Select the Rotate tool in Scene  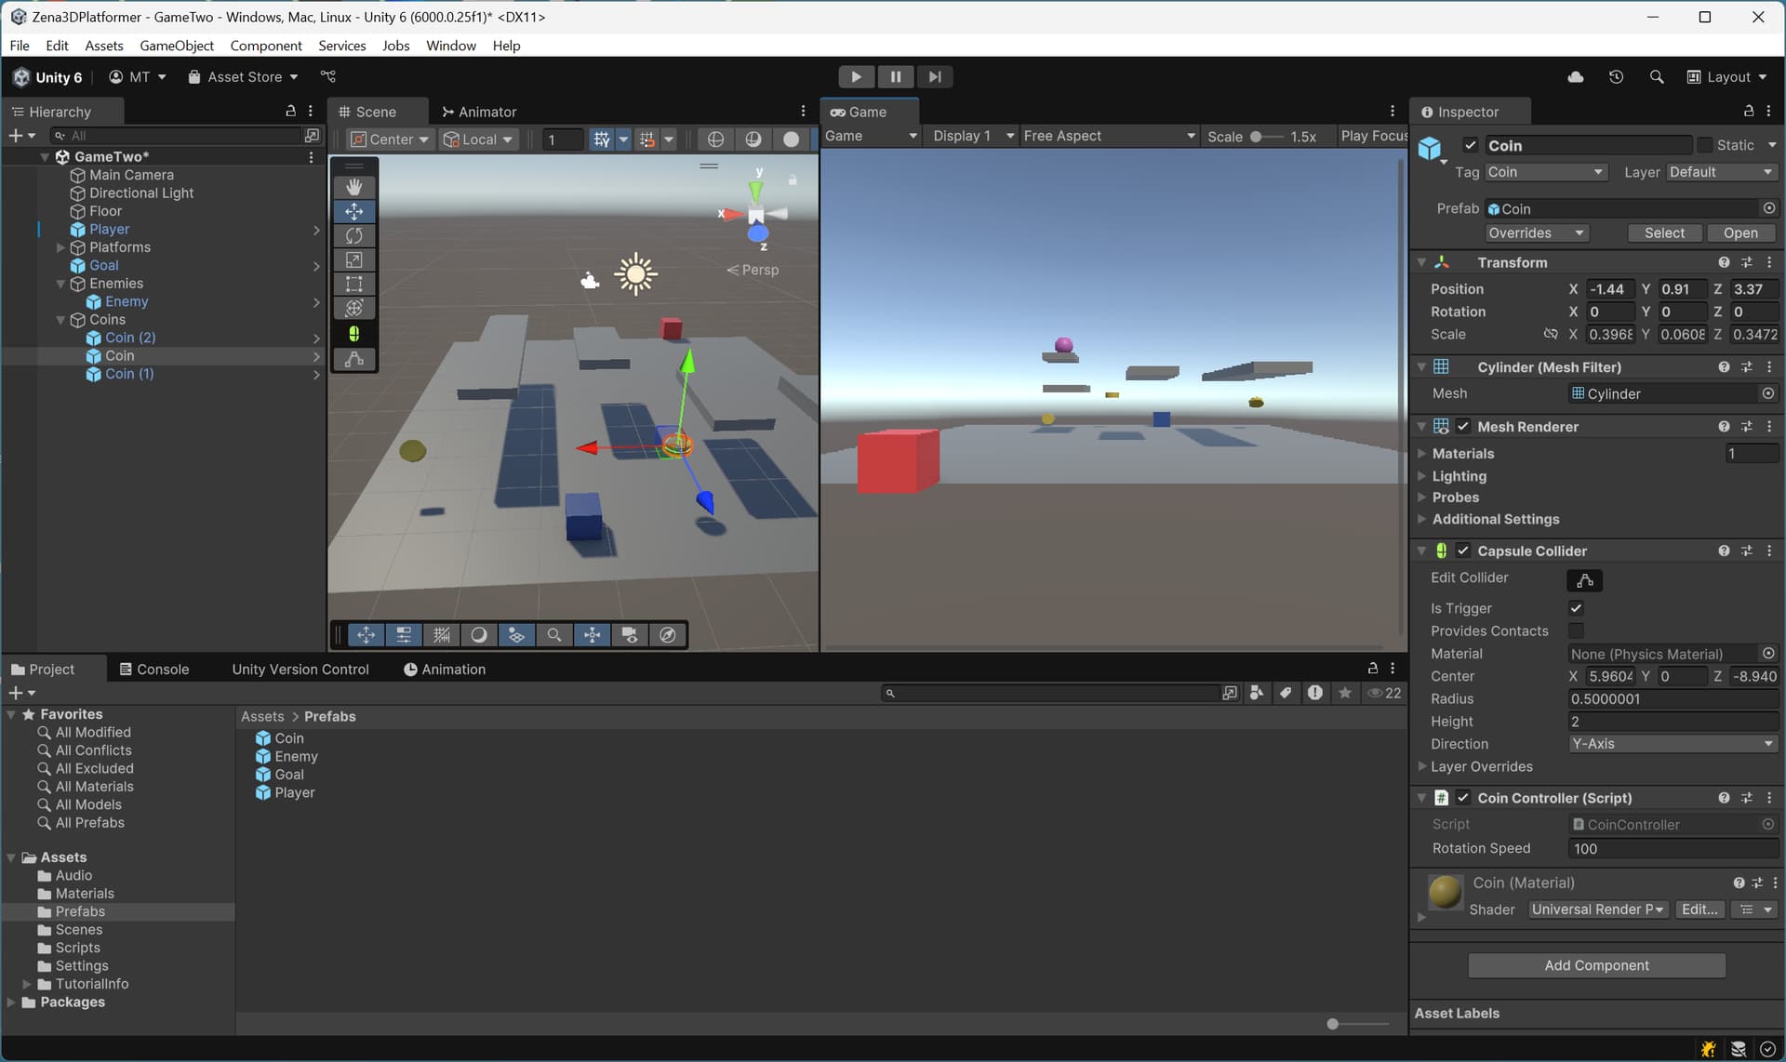[x=353, y=236]
